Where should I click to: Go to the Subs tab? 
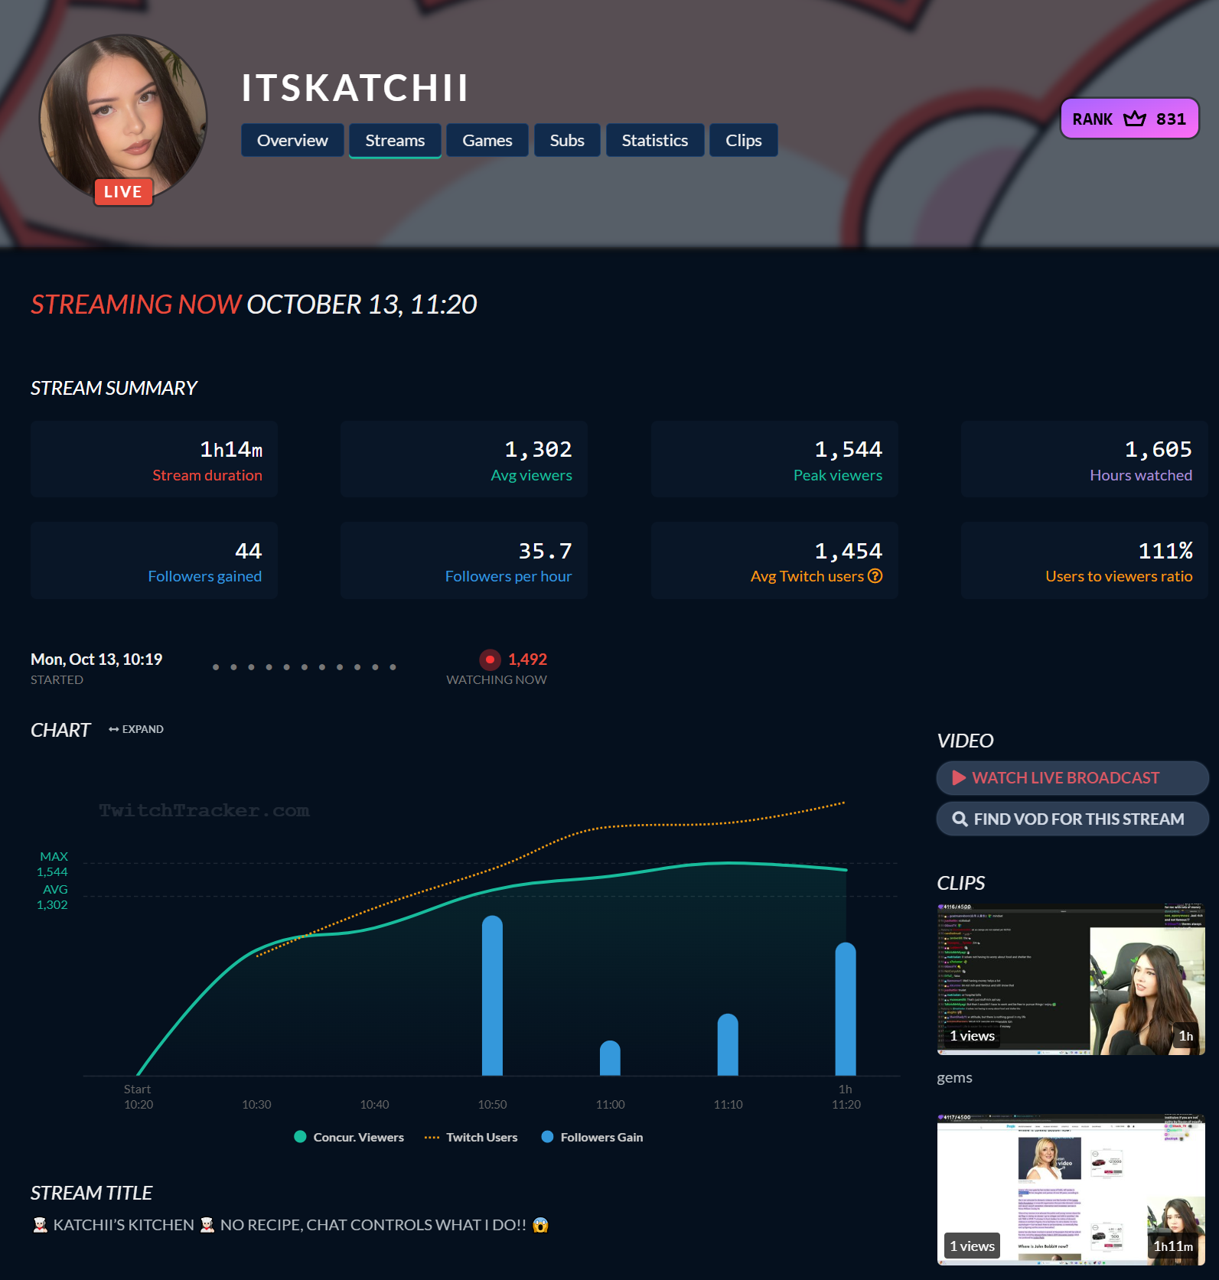pos(567,140)
